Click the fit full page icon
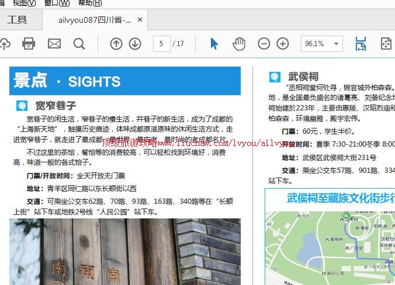 coord(386,44)
